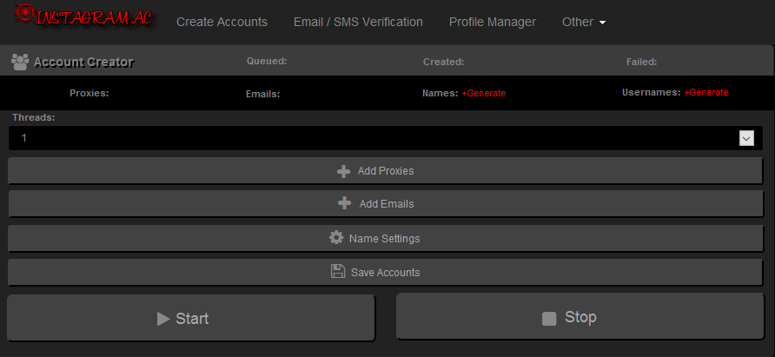The width and height of the screenshot is (775, 357).
Task: Click the Save Accounts button
Action: (386, 272)
